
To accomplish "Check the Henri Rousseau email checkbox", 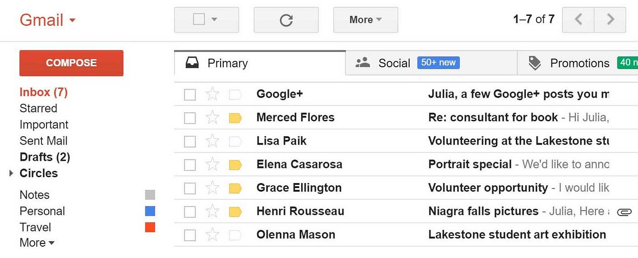I will [x=190, y=212].
